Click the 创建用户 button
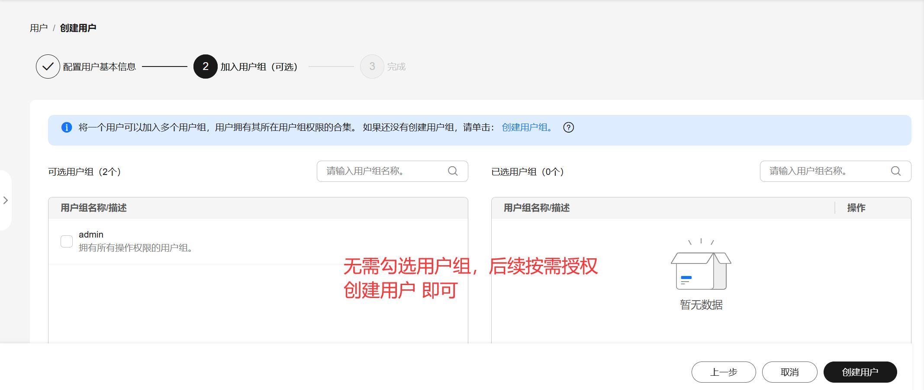 [860, 372]
